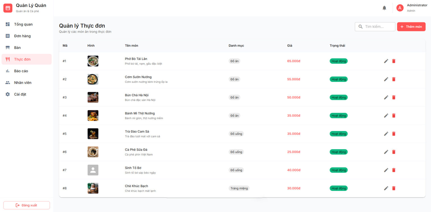Click the Cà Phê Sữa Đá thumbnail
The width and height of the screenshot is (431, 212).
(93, 152)
